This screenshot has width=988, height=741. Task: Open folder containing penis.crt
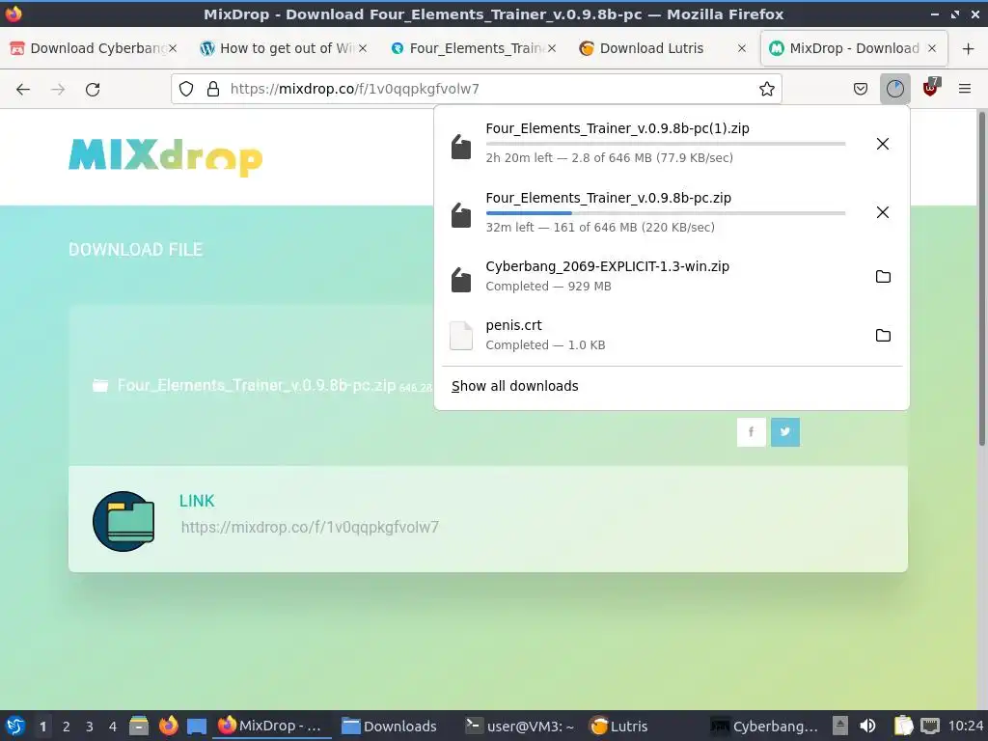[x=883, y=335]
